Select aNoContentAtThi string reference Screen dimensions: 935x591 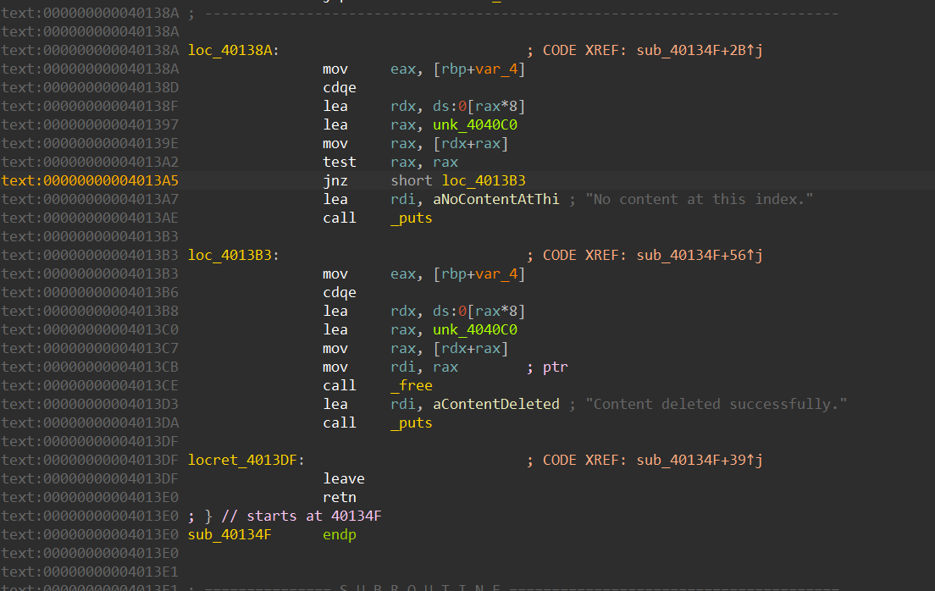click(x=496, y=199)
